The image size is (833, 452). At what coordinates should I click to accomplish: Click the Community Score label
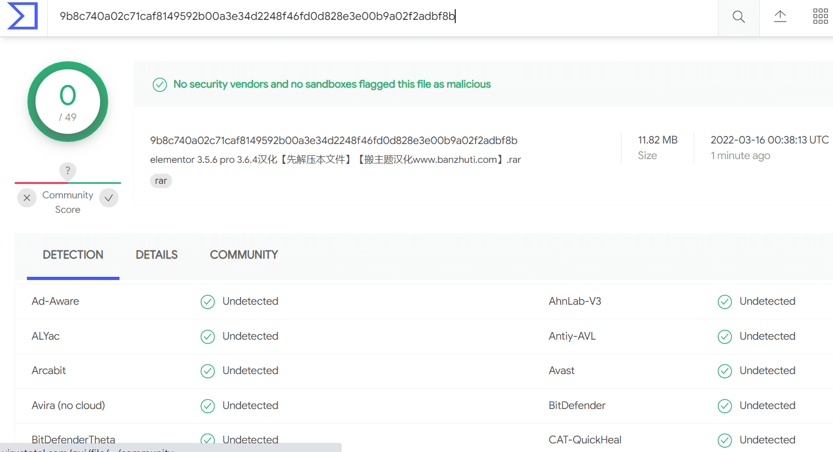click(x=68, y=202)
